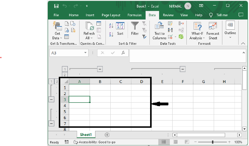Click the zoom slider handle
This screenshot has width=249, height=146.
tap(212, 142)
